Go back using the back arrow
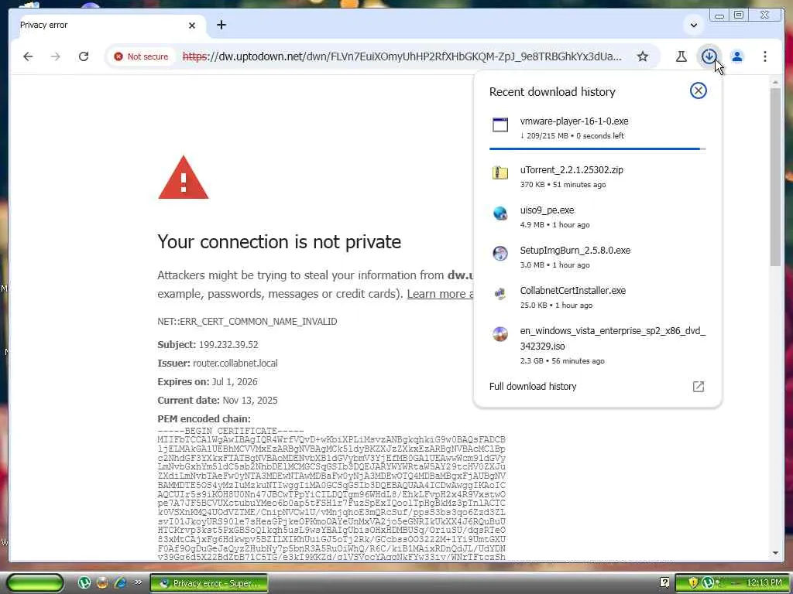Viewport: 793px width, 594px height. coord(28,56)
